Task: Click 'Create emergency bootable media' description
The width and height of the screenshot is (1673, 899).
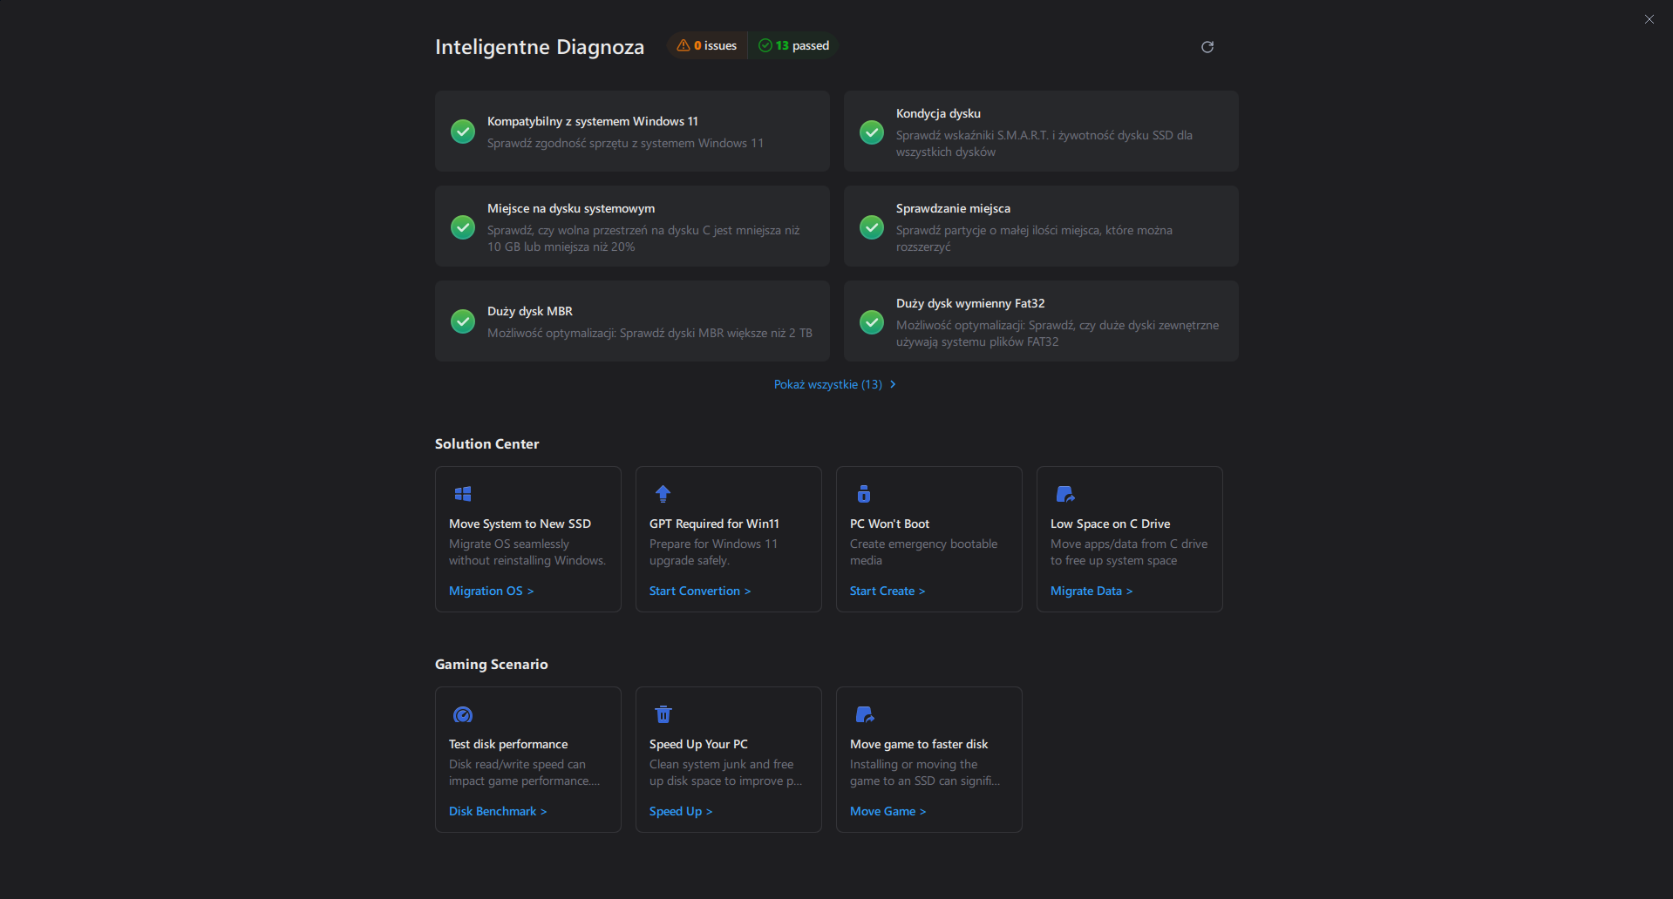Action: [x=923, y=552]
